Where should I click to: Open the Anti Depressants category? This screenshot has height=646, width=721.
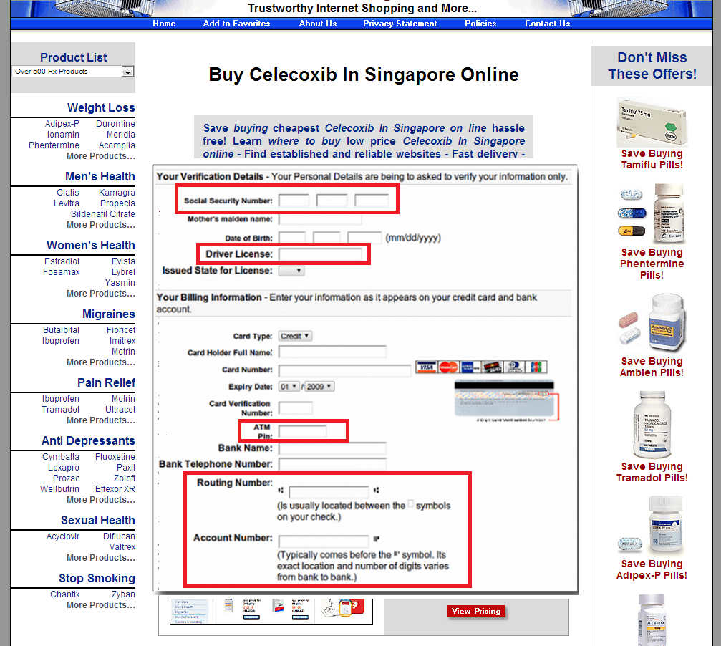(88, 440)
